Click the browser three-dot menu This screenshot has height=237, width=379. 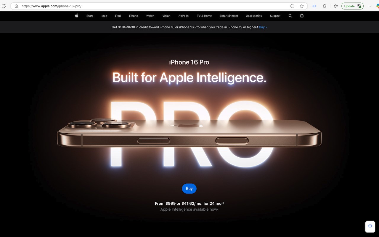pyautogui.click(x=369, y=6)
